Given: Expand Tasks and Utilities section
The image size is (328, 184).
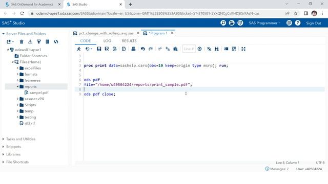Looking at the screenshot, I should [4, 139].
